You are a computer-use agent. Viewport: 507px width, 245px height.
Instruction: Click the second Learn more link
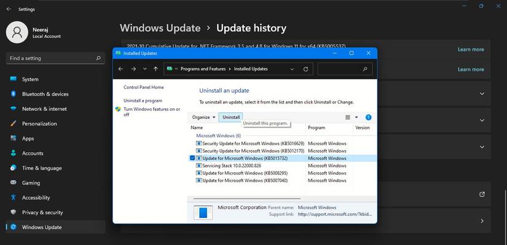[x=471, y=69]
